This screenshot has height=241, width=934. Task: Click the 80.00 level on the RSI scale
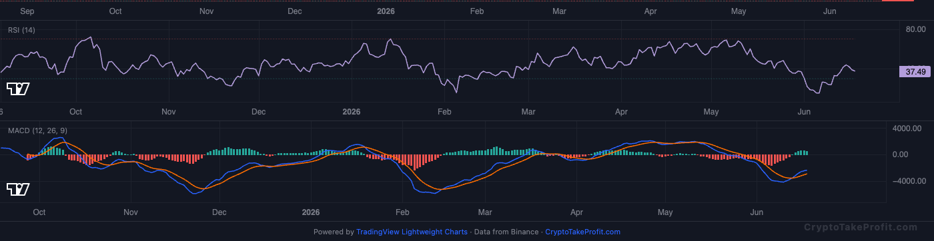click(915, 30)
